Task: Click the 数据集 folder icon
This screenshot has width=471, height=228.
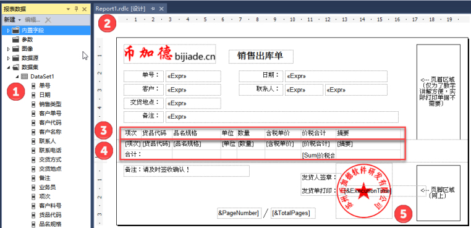Action: (x=15, y=67)
